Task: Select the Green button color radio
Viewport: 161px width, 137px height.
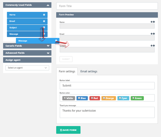Action: coord(133,98)
